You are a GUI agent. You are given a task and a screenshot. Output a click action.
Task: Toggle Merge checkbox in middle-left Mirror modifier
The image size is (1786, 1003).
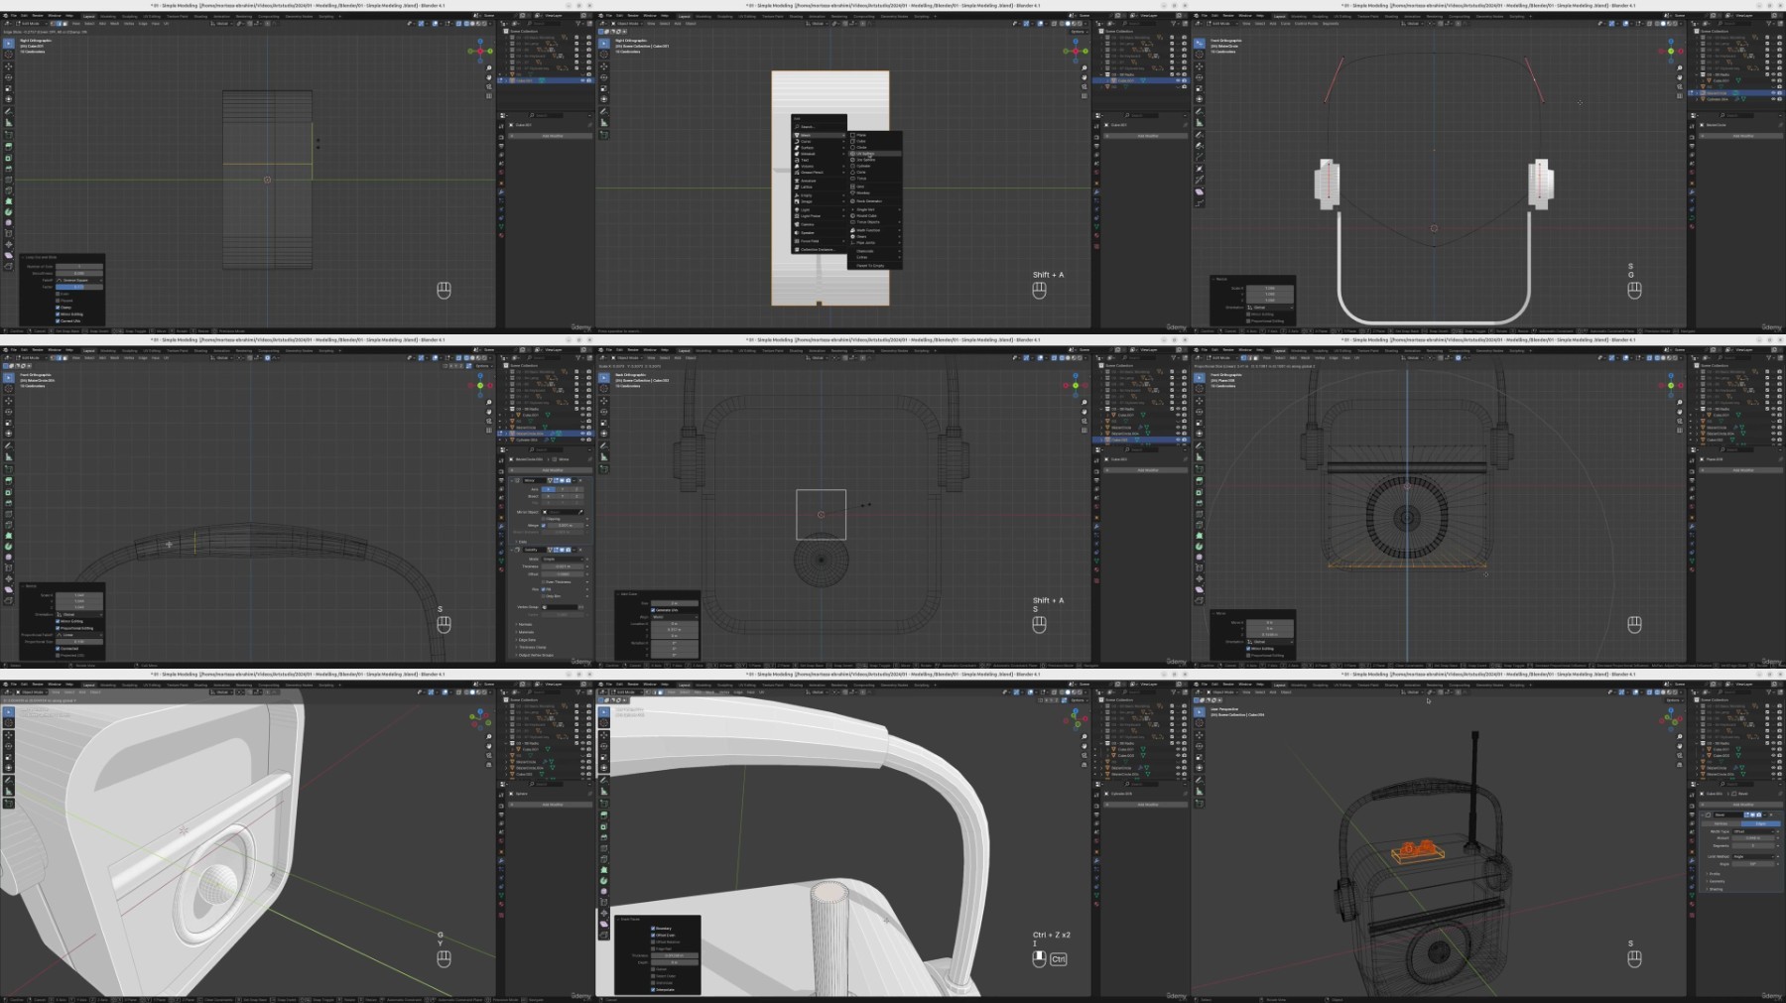543,526
